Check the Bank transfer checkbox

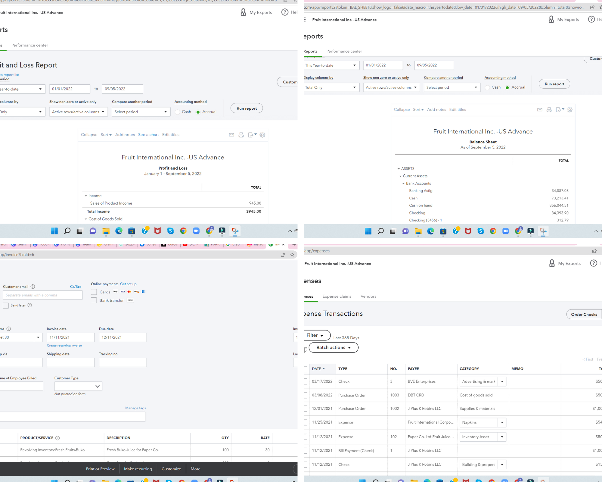(x=94, y=300)
